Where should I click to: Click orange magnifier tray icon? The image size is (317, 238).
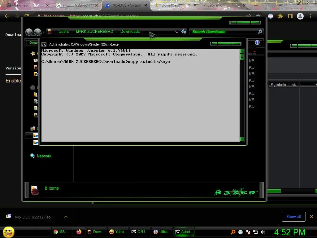click(x=233, y=232)
